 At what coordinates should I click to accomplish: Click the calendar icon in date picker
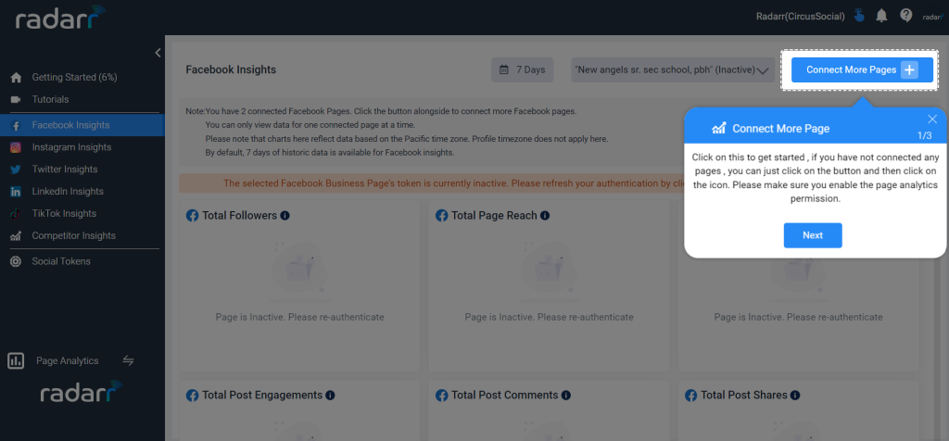click(x=503, y=69)
